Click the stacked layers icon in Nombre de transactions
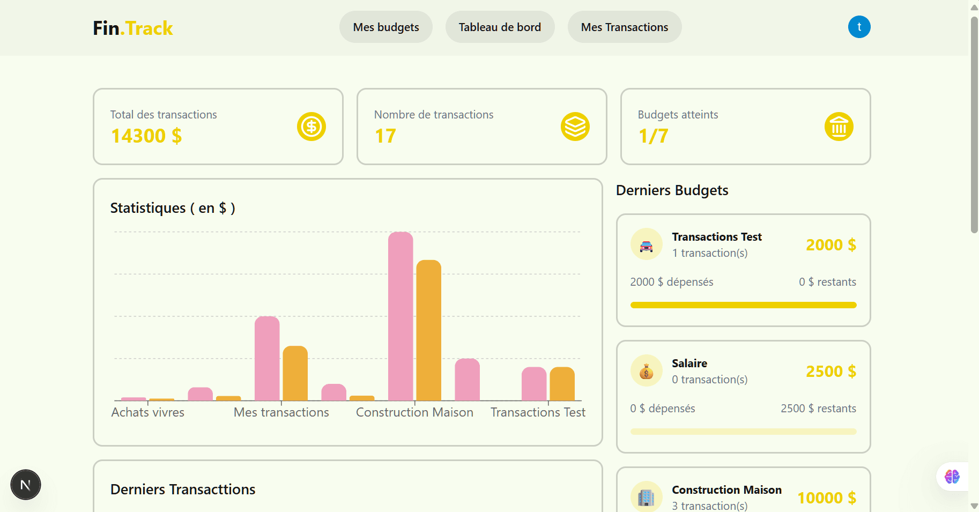The image size is (979, 512). point(575,127)
